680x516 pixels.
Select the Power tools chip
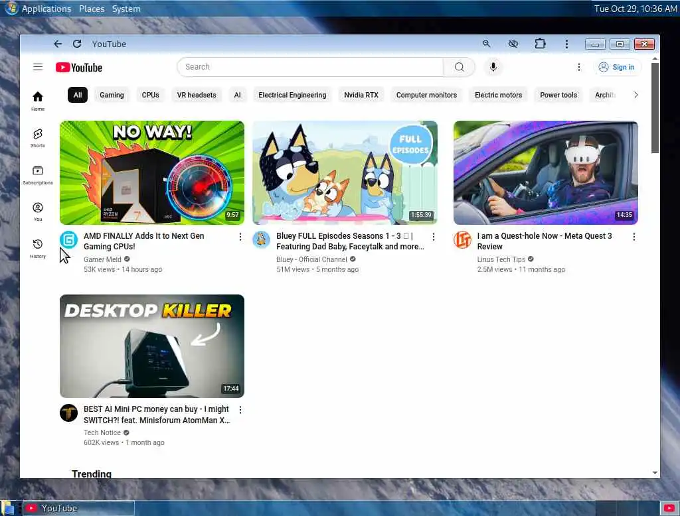558,95
